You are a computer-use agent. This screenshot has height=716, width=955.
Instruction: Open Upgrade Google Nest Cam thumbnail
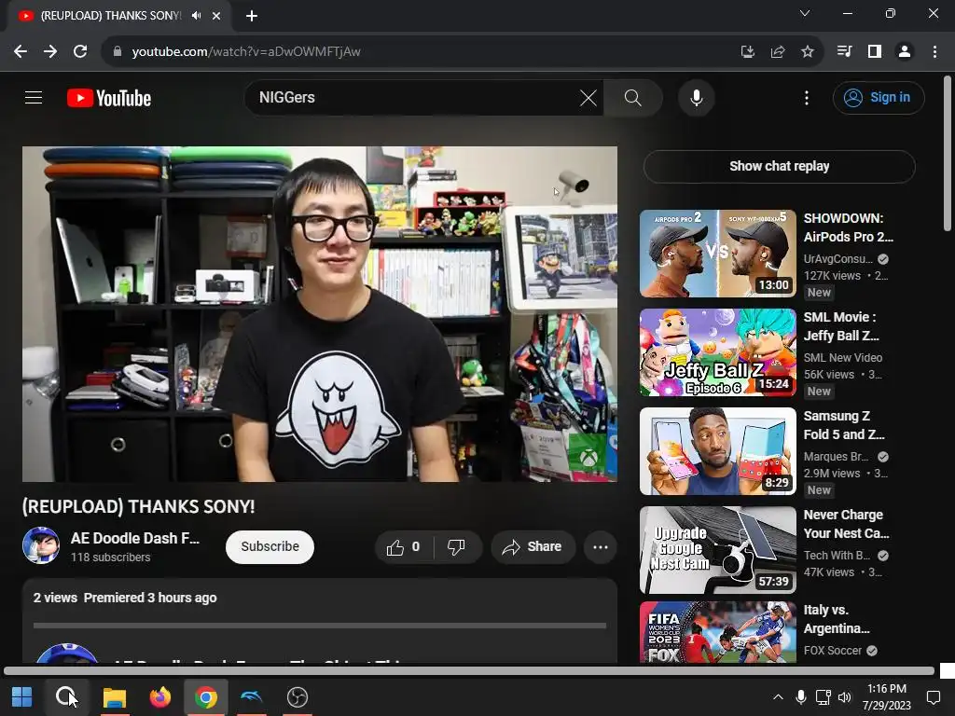click(717, 550)
